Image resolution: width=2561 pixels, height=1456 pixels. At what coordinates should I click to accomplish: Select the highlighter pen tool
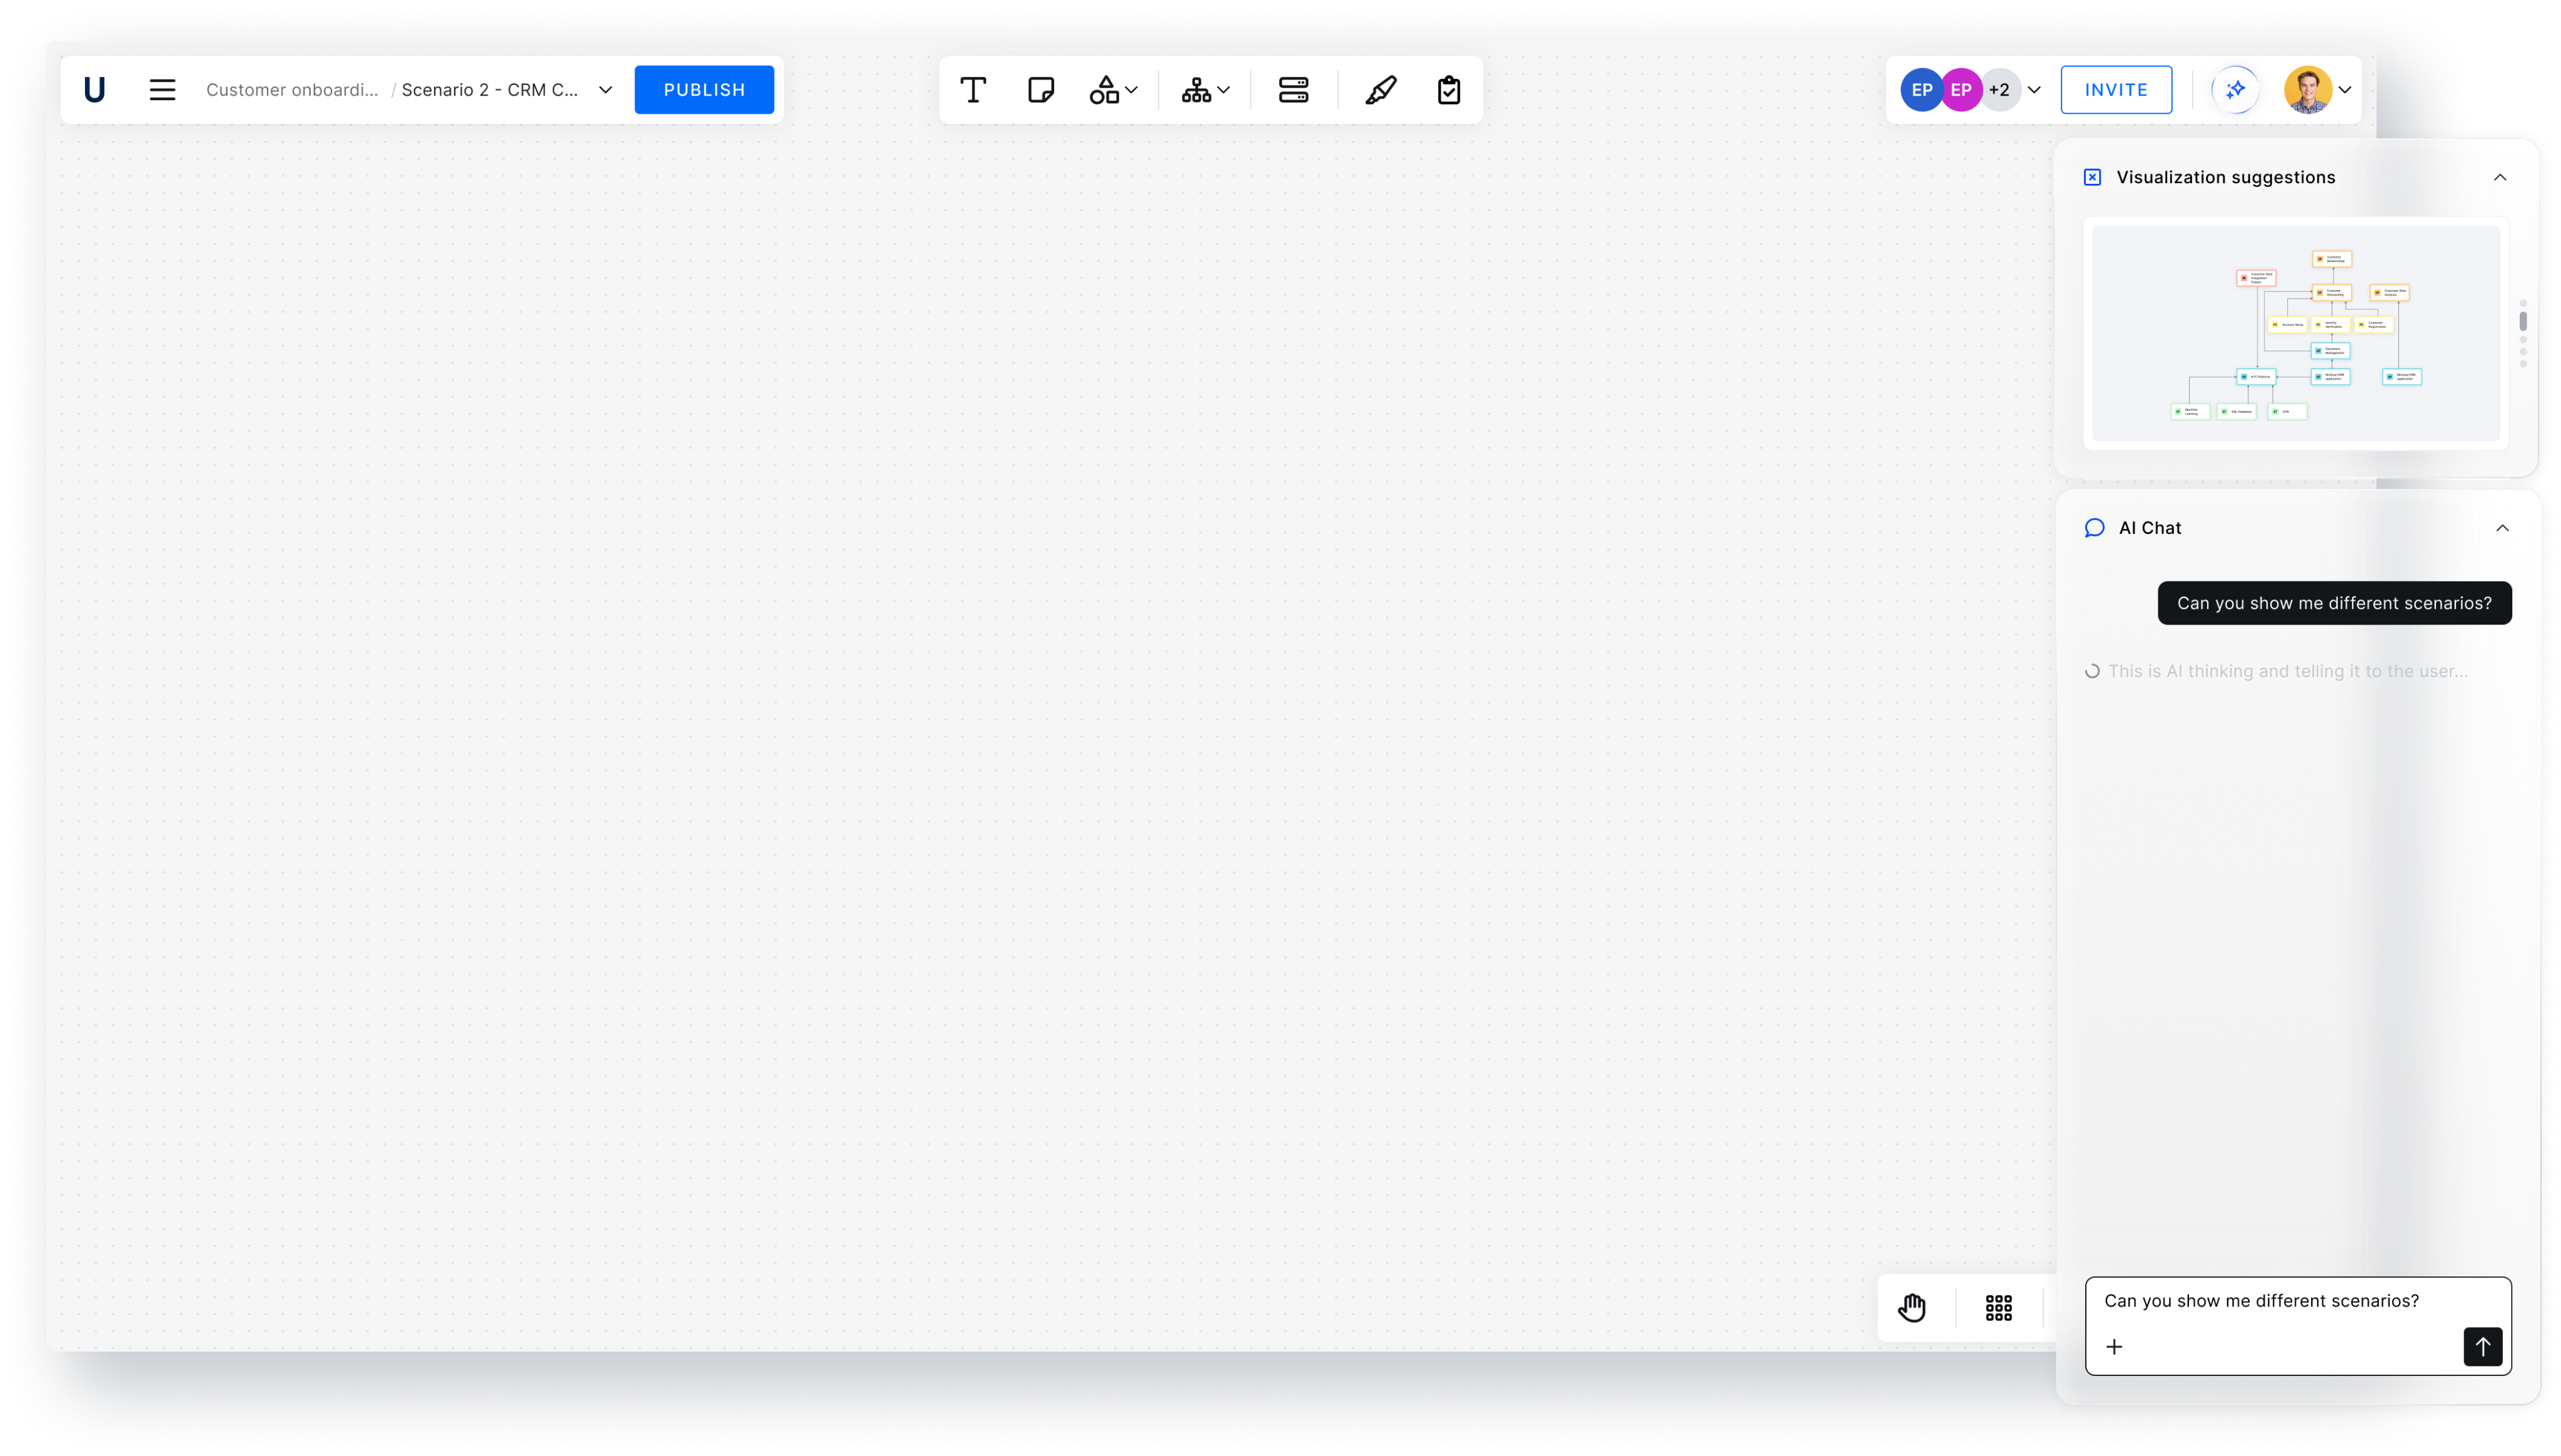pyautogui.click(x=1380, y=90)
